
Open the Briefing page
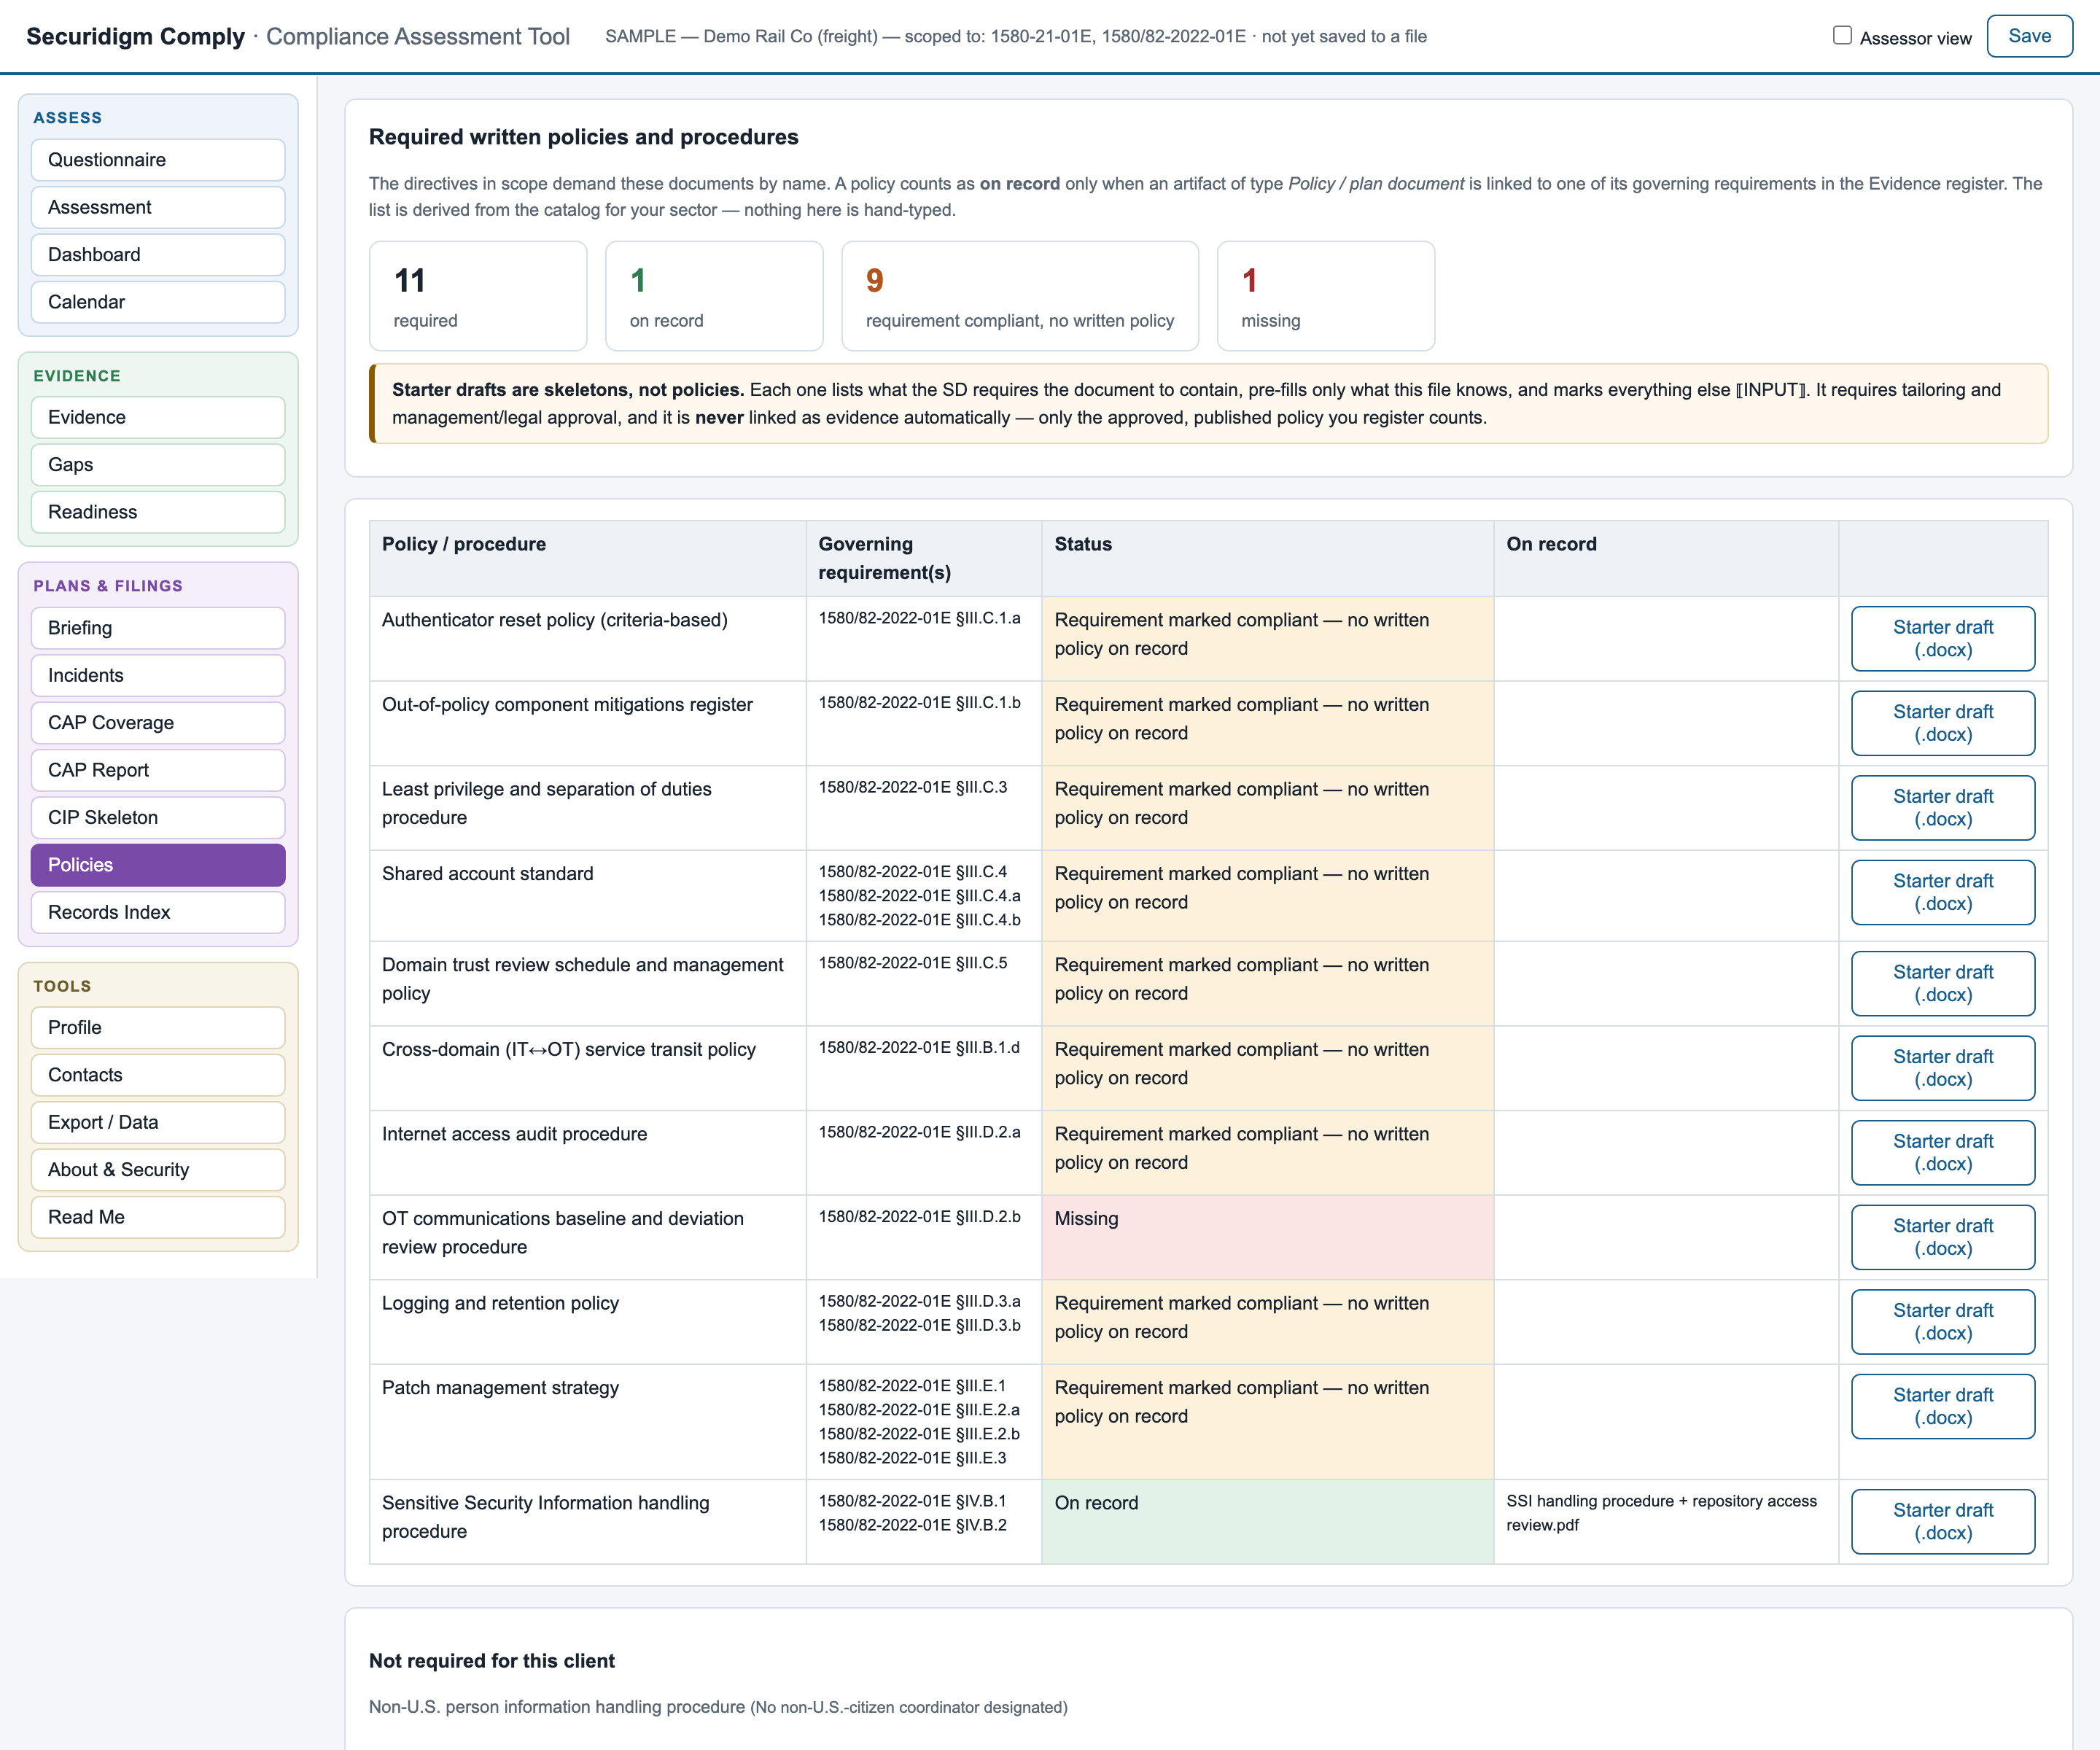(x=158, y=628)
